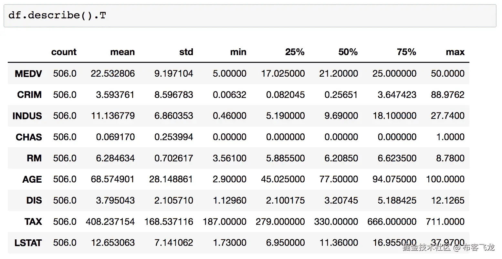Screen dimensions: 502x259
Task: Click the CRIM row label
Action: point(29,95)
